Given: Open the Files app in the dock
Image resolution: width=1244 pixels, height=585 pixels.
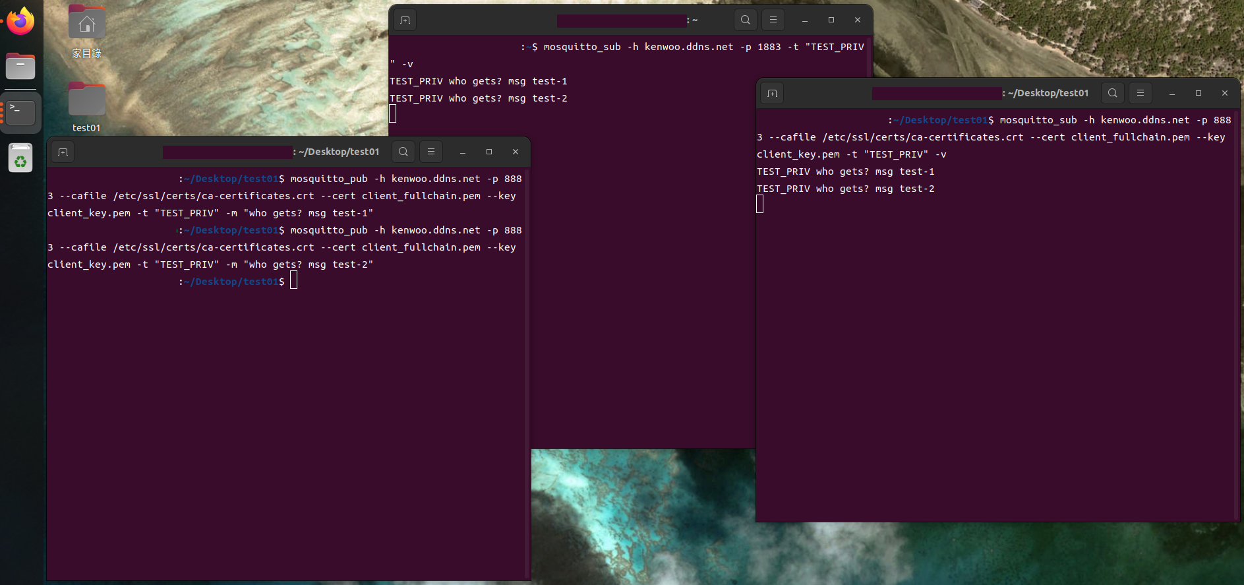Looking at the screenshot, I should [20, 67].
